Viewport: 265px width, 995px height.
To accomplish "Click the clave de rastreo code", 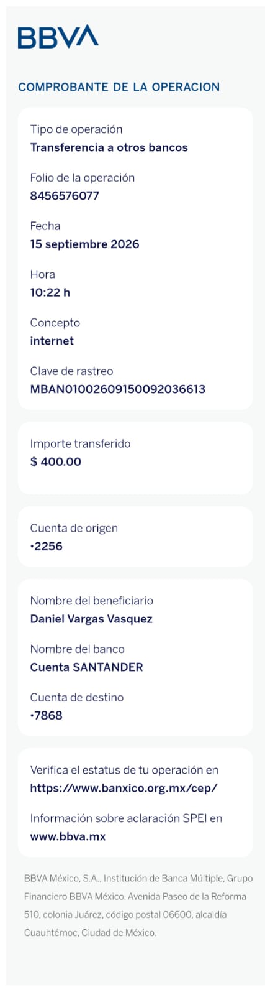I will pos(117,389).
